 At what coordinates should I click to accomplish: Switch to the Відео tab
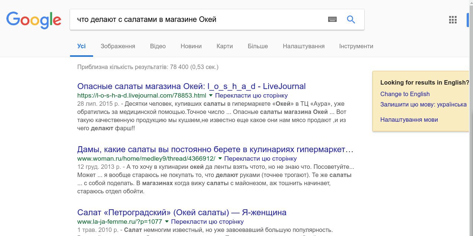[x=158, y=46]
